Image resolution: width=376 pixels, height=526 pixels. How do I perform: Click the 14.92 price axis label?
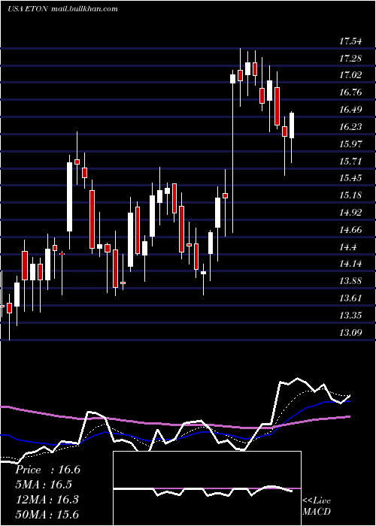(x=350, y=213)
